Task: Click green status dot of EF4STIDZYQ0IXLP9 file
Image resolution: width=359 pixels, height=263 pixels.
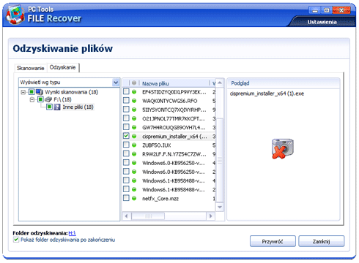Action: click(134, 92)
